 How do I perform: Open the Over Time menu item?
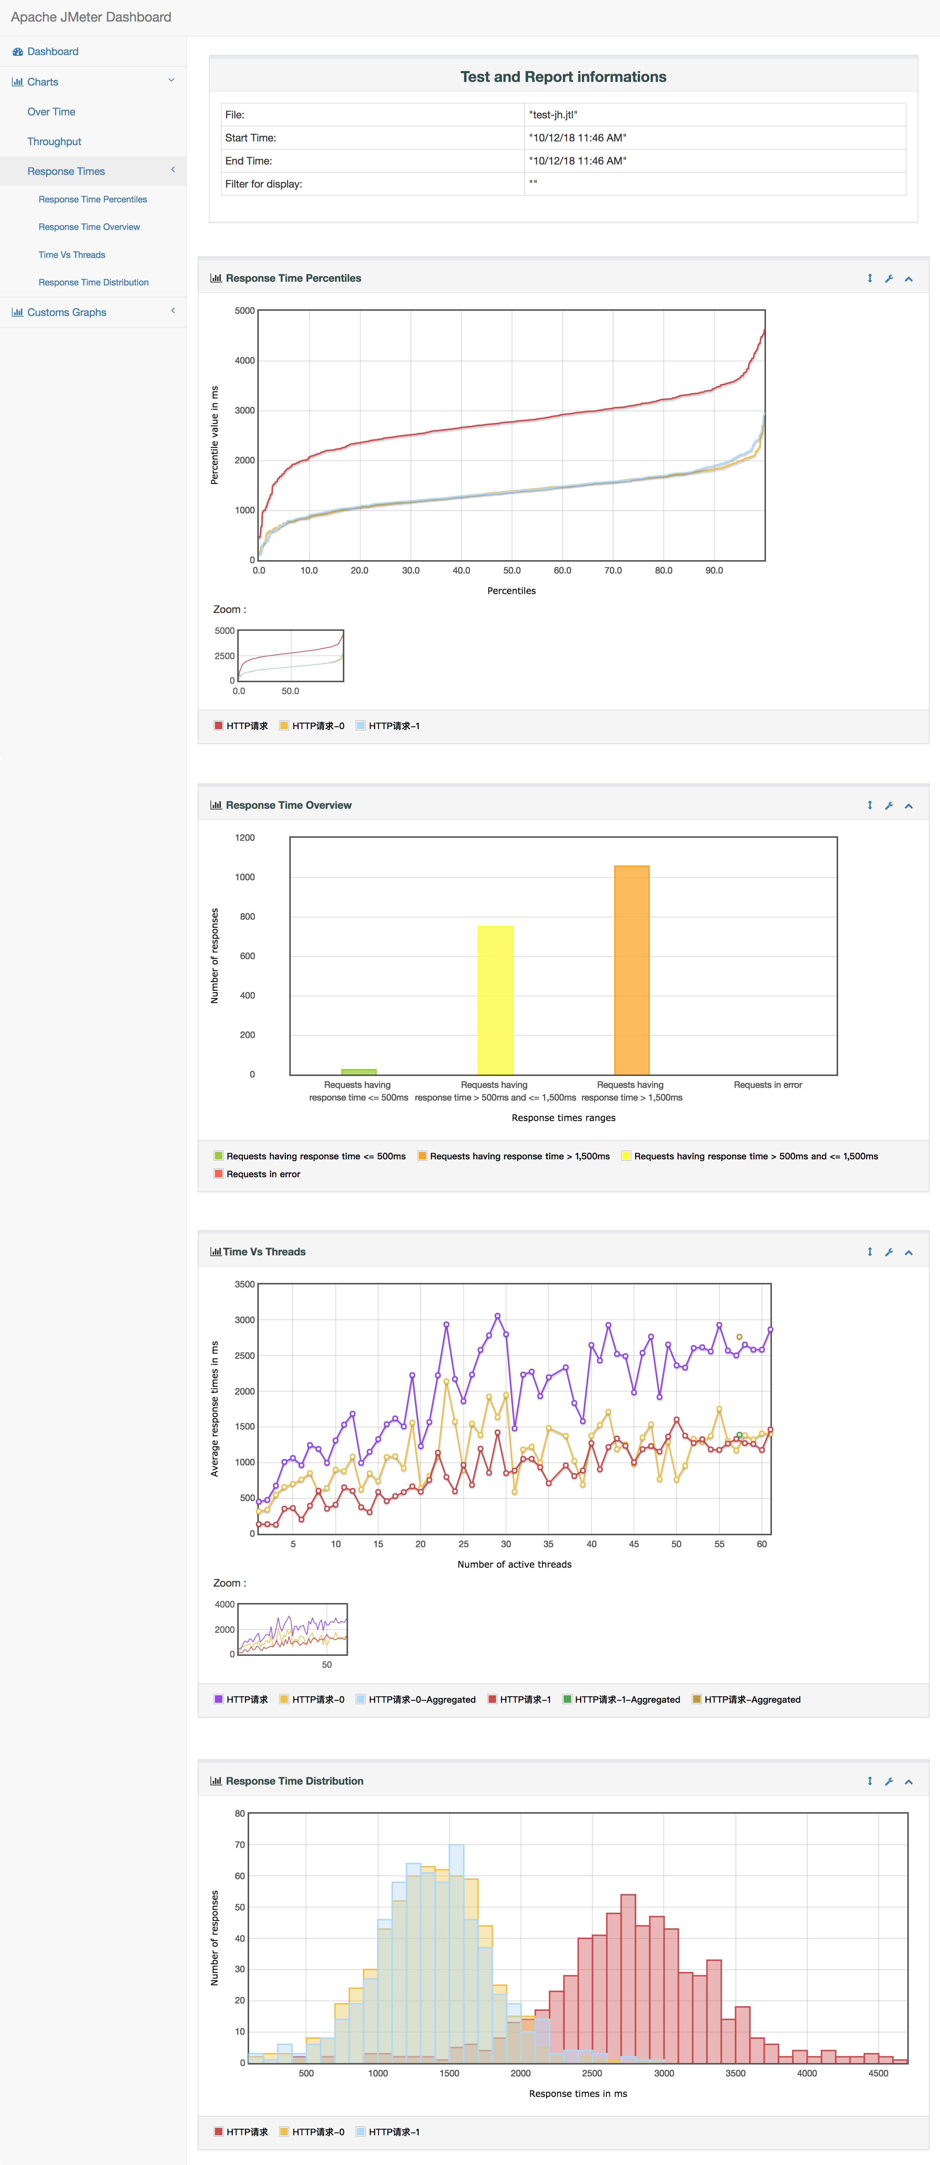click(x=51, y=112)
